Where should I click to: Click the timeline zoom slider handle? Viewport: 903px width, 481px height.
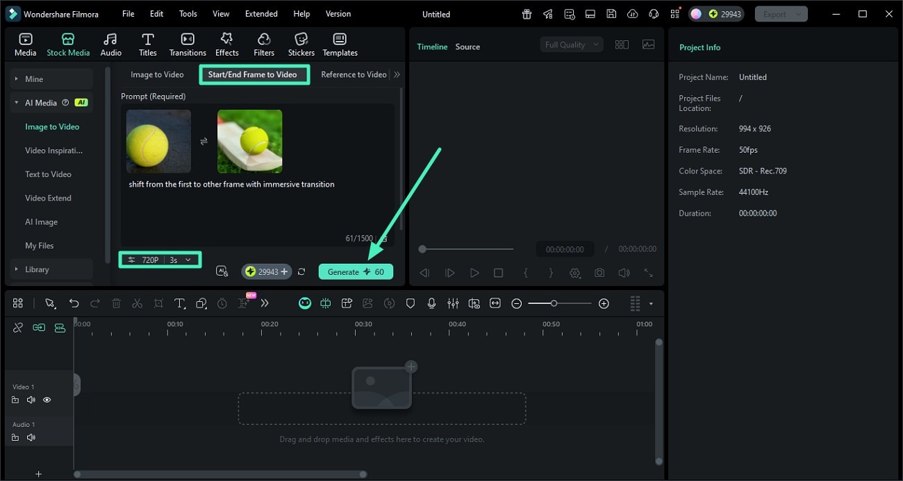[x=554, y=303]
